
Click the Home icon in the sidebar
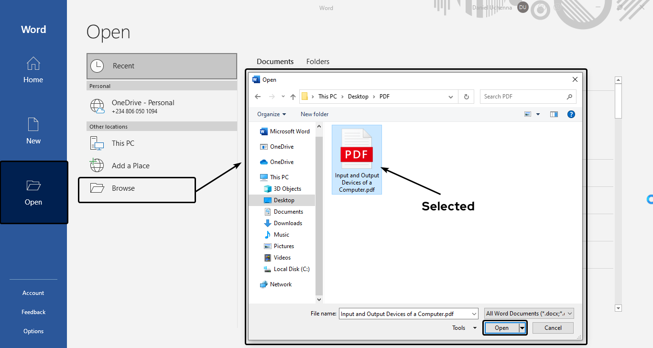(x=33, y=63)
